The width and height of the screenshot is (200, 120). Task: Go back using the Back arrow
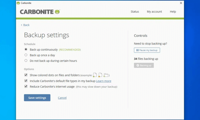(25, 25)
